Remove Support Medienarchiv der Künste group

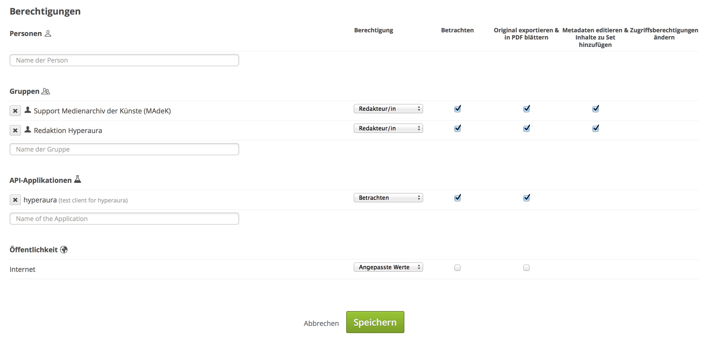click(15, 111)
